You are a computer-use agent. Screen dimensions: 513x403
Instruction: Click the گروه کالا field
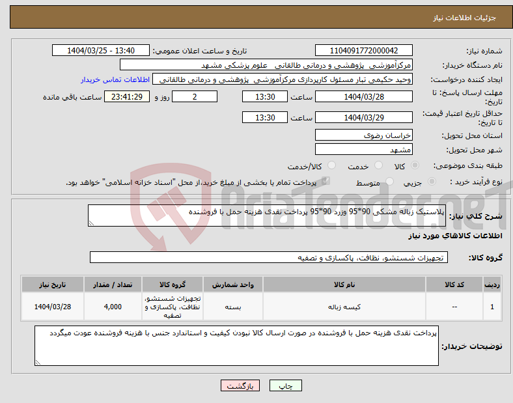[x=269, y=257]
